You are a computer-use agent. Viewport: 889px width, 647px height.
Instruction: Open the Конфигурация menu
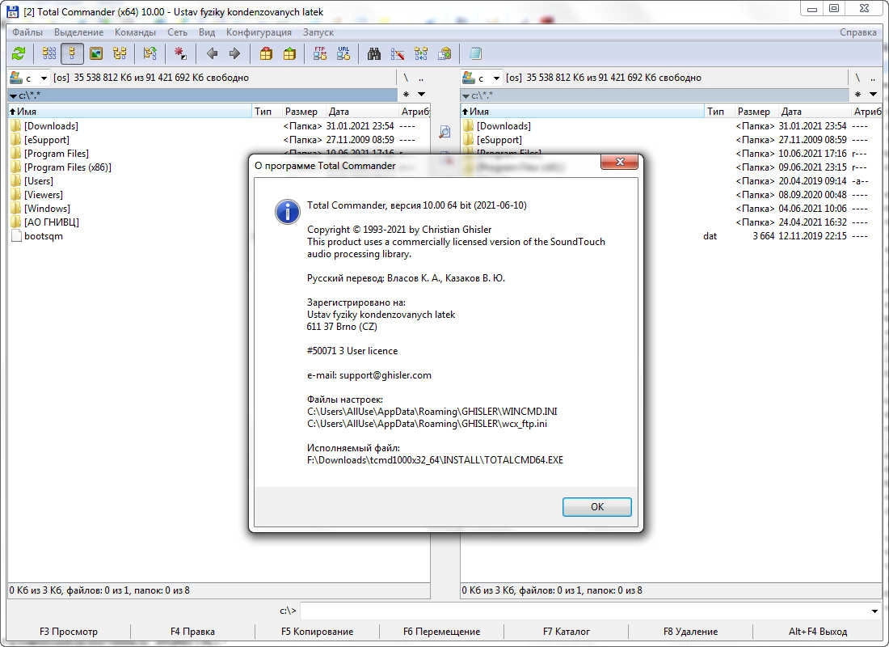259,32
